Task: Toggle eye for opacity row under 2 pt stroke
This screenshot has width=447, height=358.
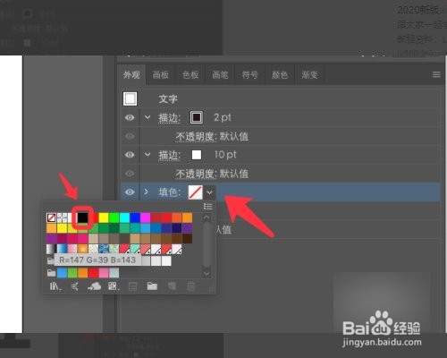Action: (130, 136)
